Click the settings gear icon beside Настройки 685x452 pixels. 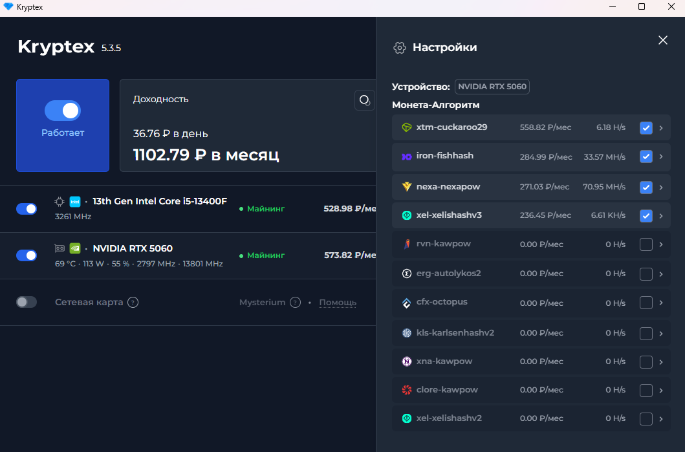399,48
